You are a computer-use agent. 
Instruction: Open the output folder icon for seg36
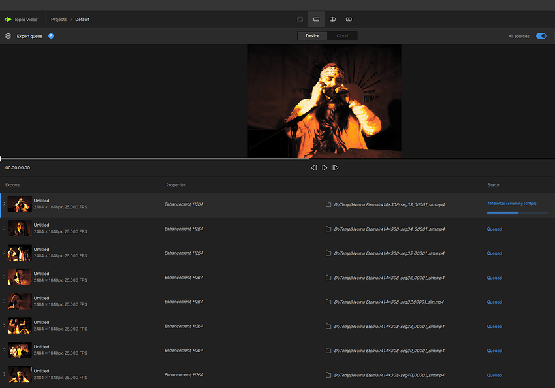tap(328, 278)
